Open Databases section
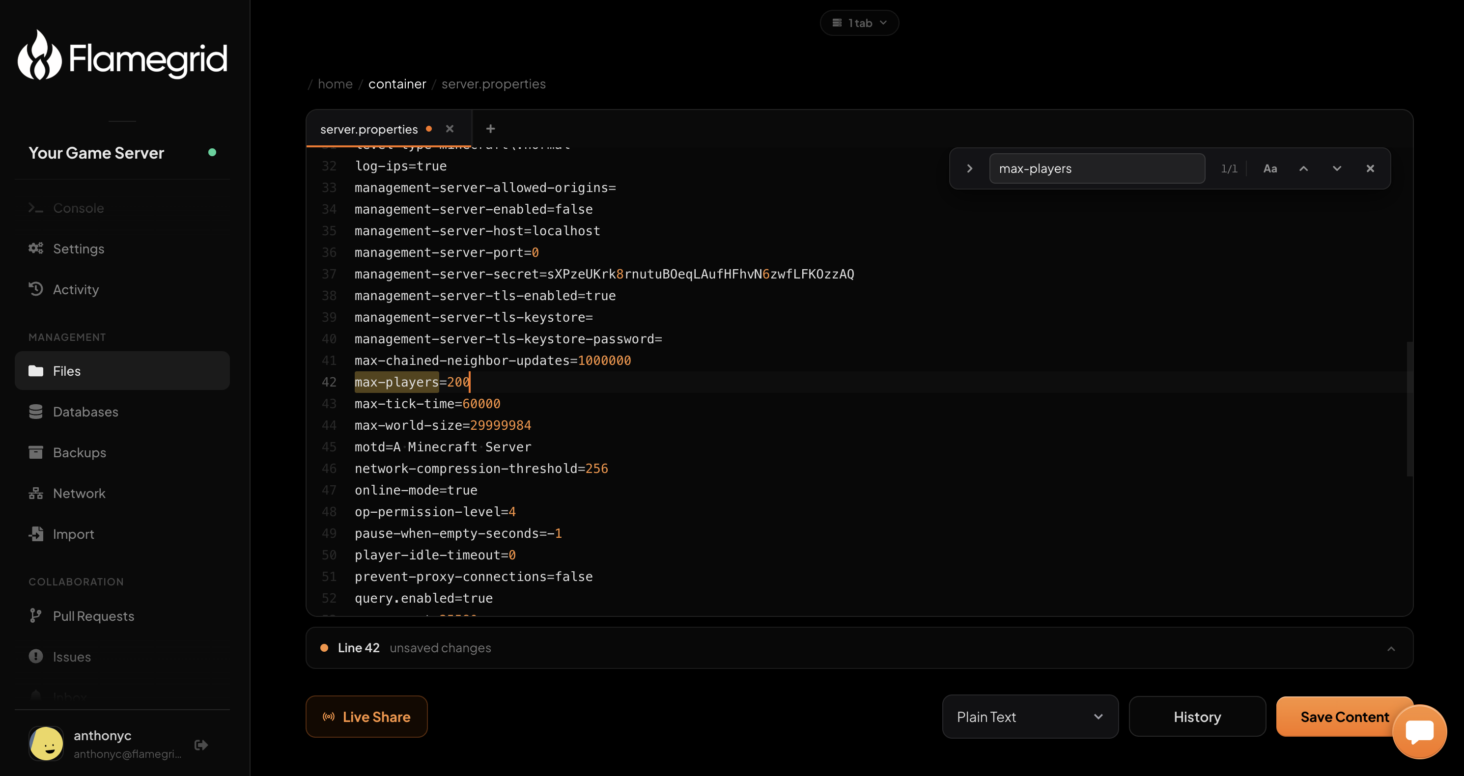The width and height of the screenshot is (1464, 776). (x=122, y=412)
